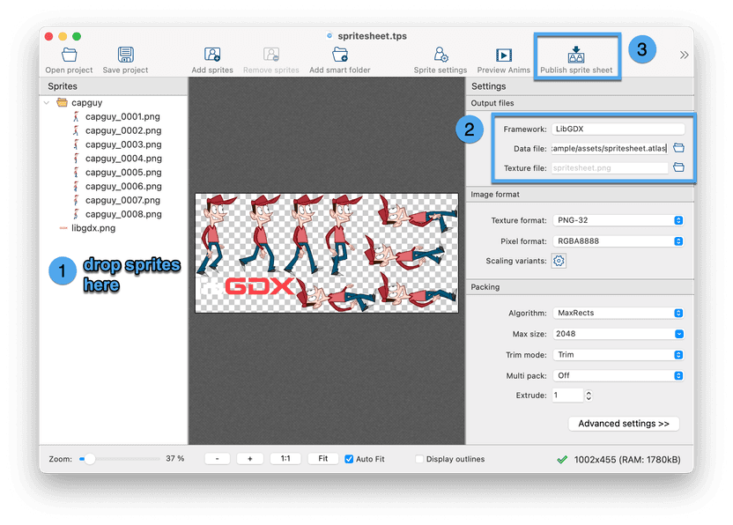Click the Data file folder browse icon
The height and width of the screenshot is (525, 733).
pyautogui.click(x=679, y=148)
